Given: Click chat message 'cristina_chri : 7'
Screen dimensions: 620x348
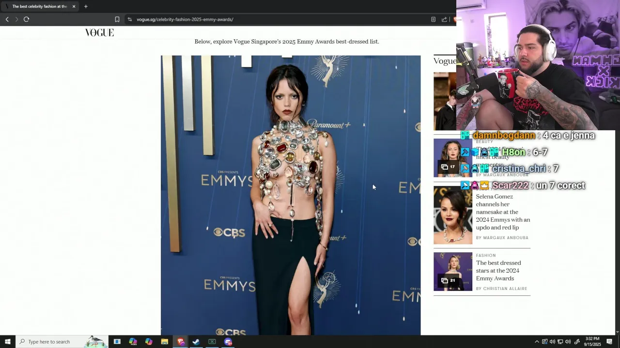Looking at the screenshot, I should pyautogui.click(x=510, y=169).
